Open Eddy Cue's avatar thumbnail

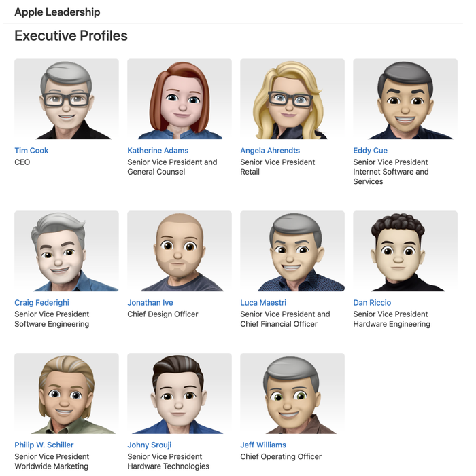click(x=405, y=99)
